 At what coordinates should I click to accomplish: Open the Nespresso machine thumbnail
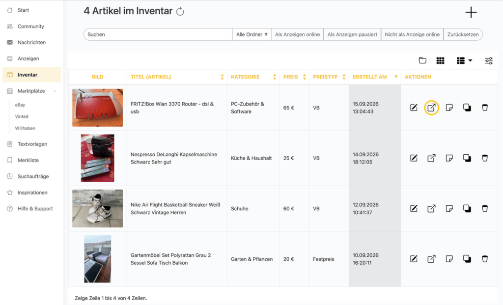click(98, 158)
